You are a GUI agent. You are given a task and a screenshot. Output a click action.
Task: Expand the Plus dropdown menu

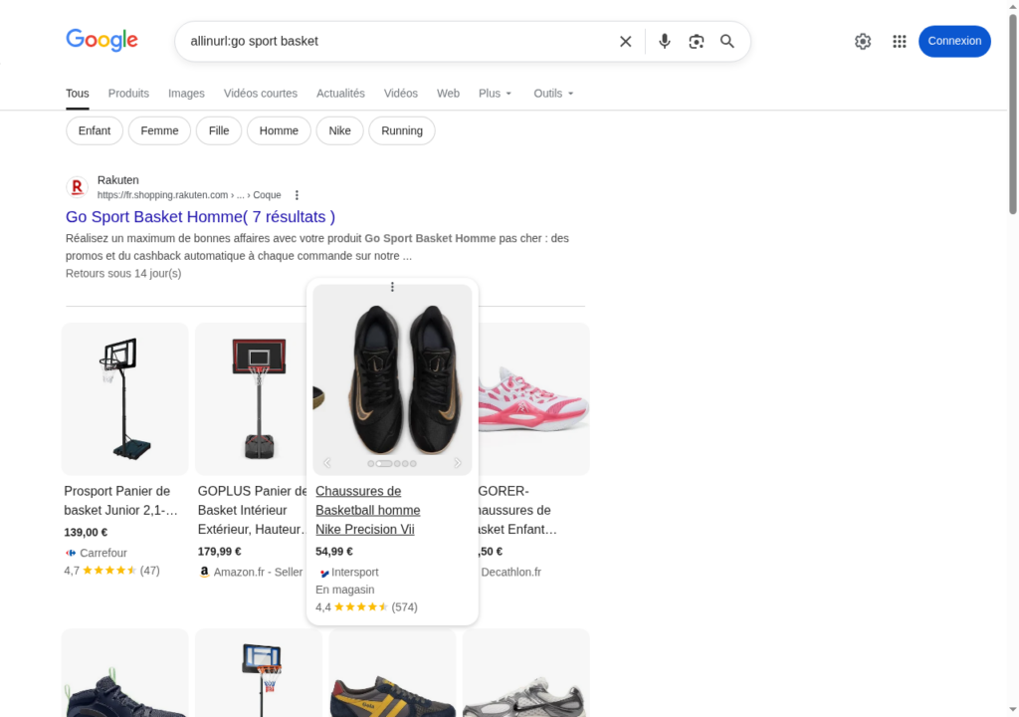(x=495, y=94)
